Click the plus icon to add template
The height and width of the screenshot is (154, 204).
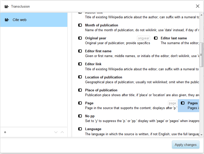[x=5, y=132]
